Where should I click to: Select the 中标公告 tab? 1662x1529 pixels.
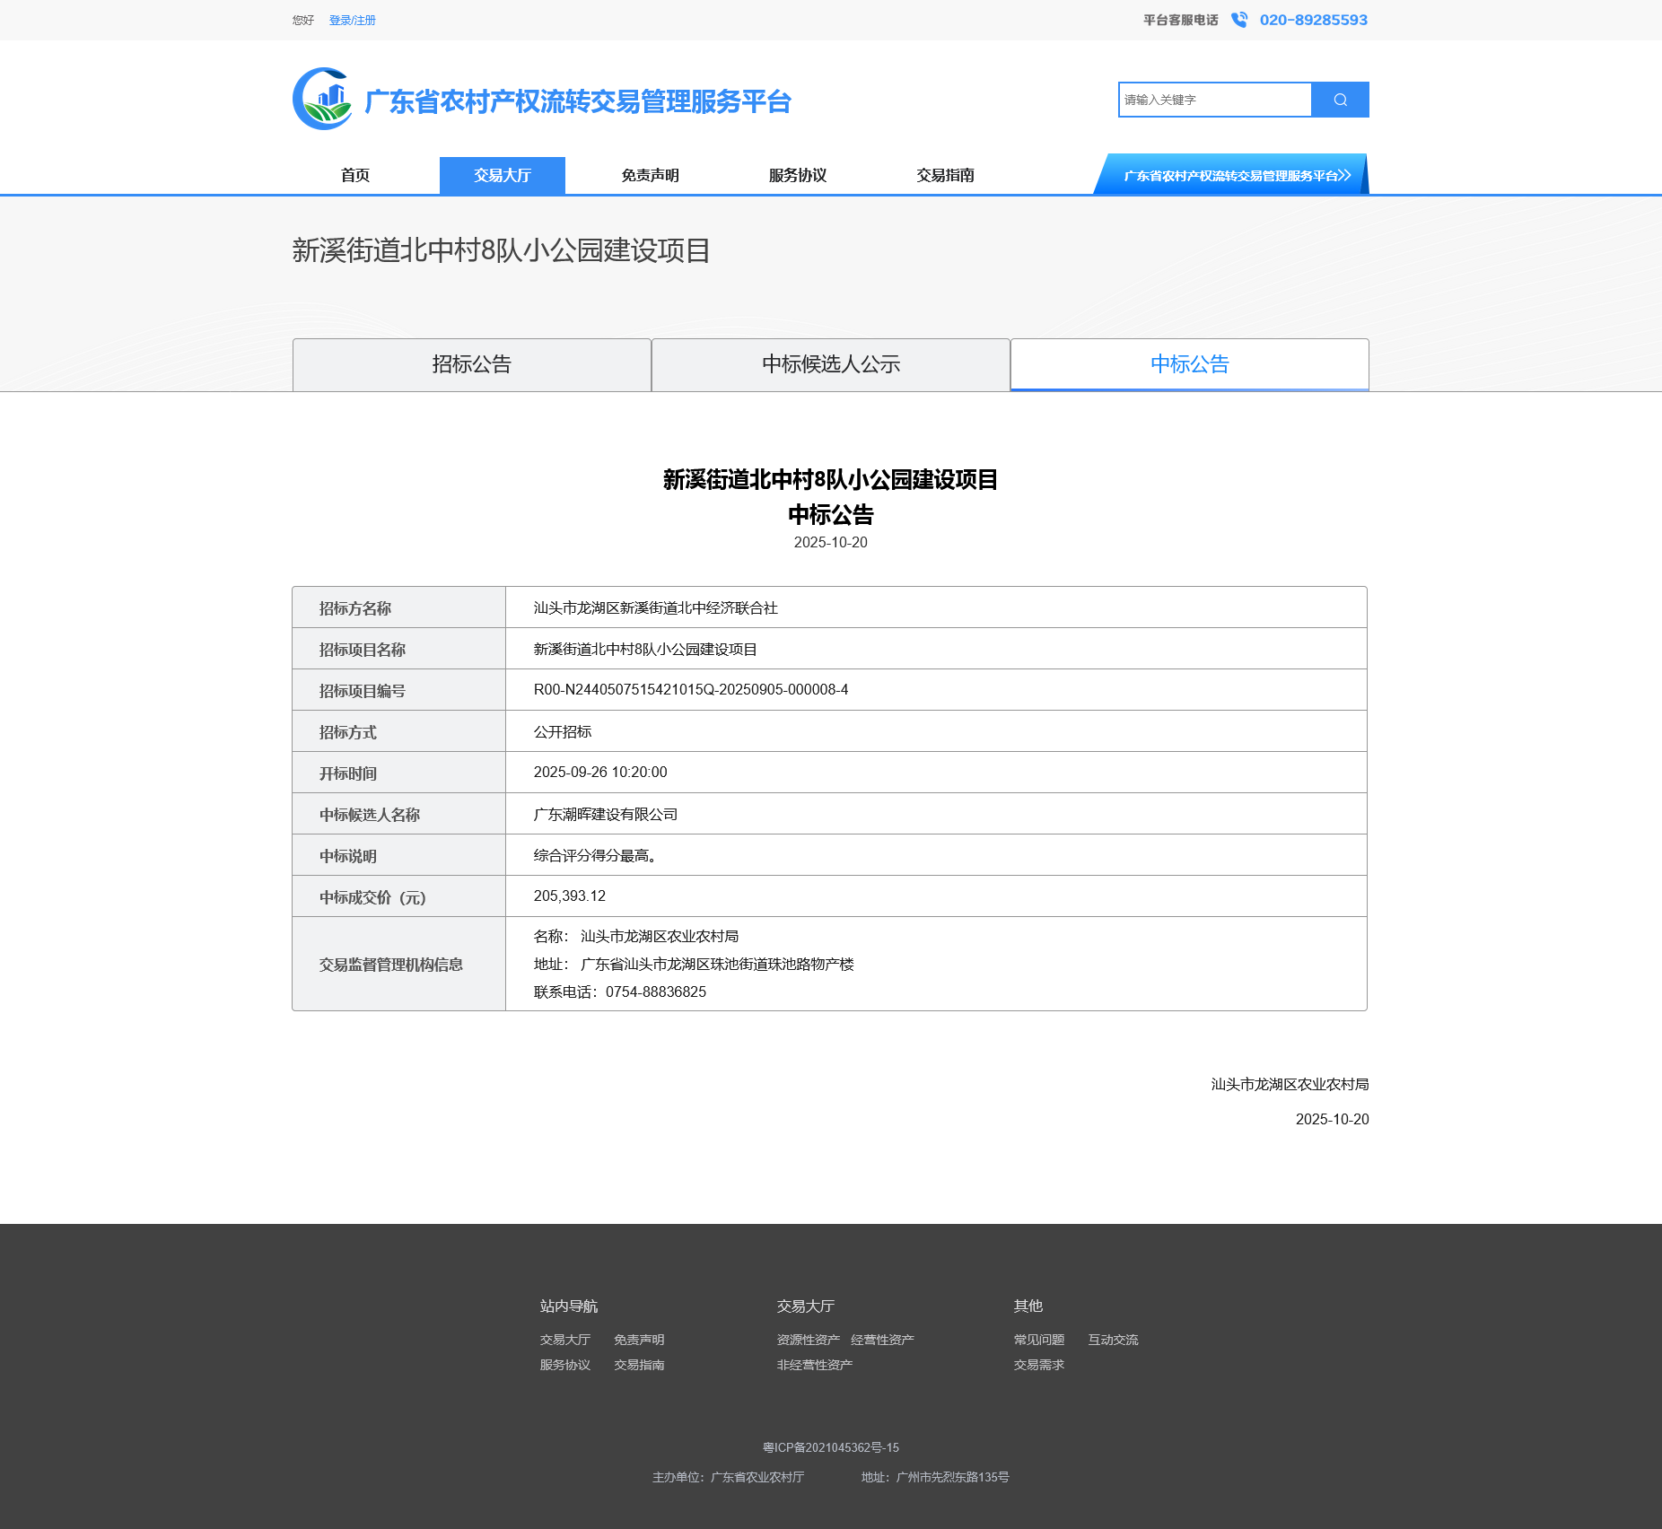point(1190,364)
